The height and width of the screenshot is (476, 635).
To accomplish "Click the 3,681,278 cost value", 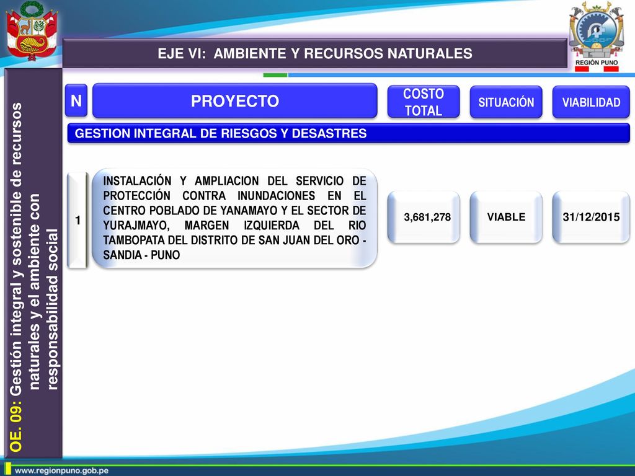I will pos(424,217).
